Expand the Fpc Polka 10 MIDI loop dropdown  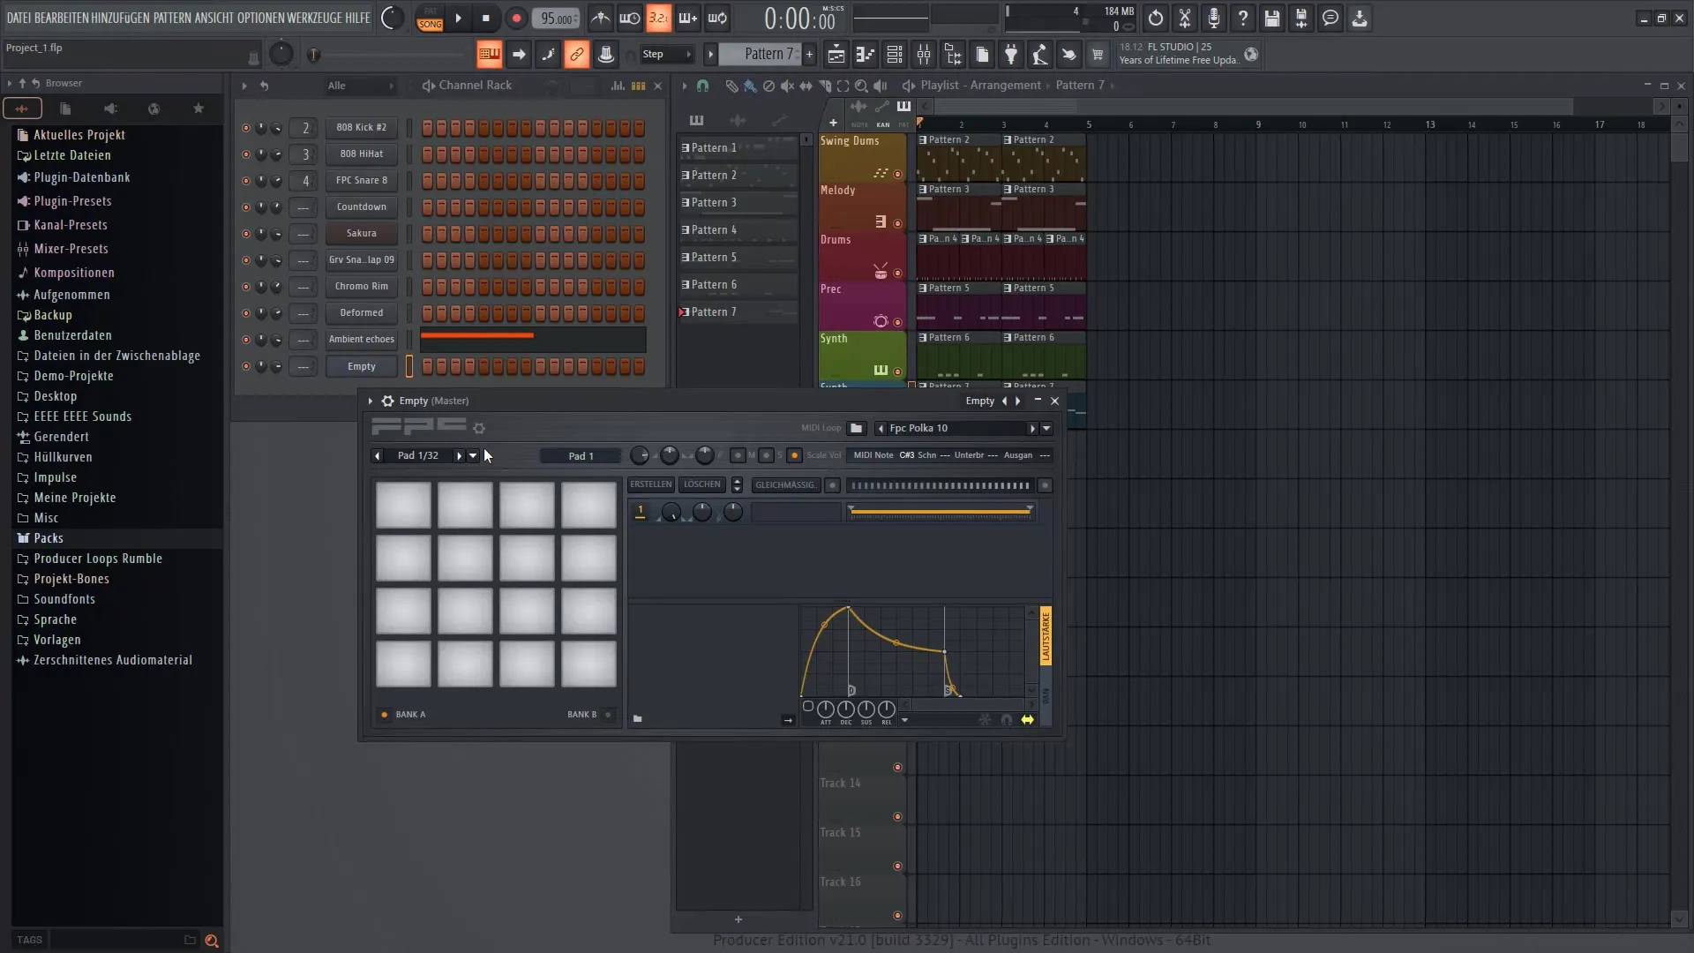[1046, 428]
